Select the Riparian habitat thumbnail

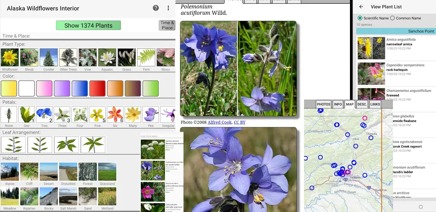(x=29, y=196)
